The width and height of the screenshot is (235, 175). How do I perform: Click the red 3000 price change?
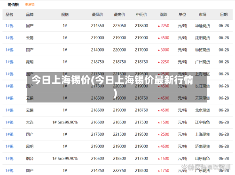coord(164,50)
